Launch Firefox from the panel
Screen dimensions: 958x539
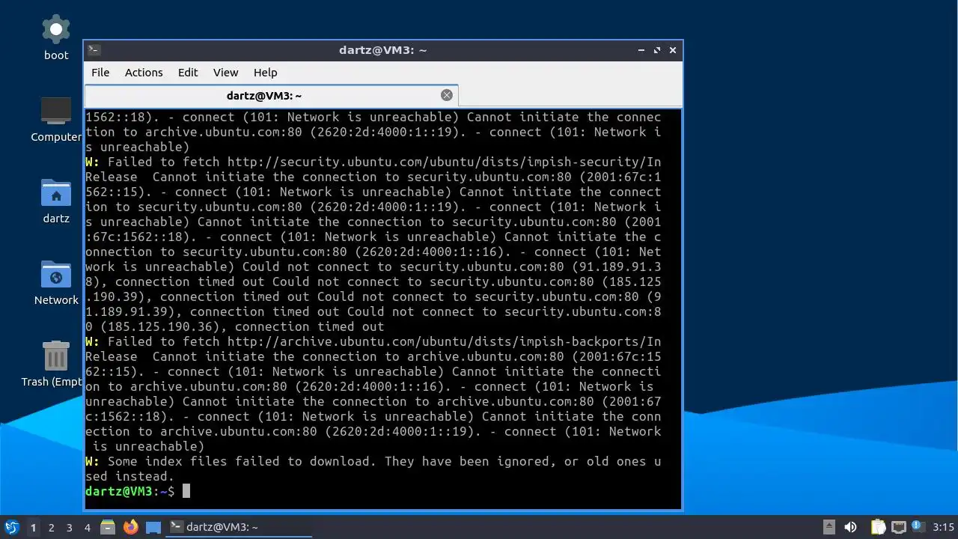[x=131, y=527]
